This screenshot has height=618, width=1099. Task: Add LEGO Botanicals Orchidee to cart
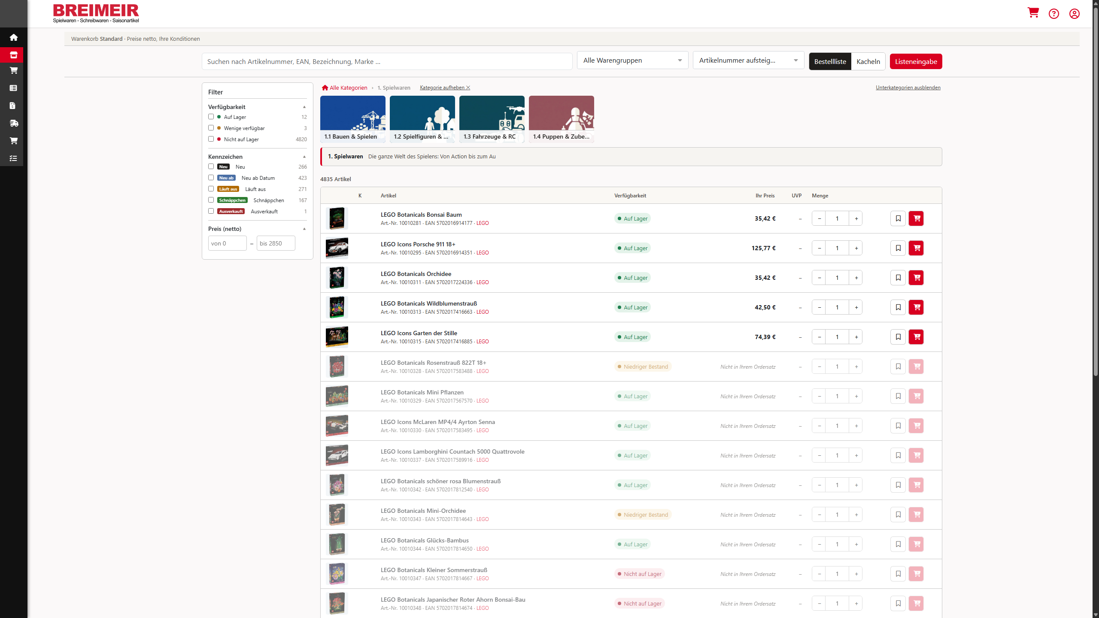pos(916,278)
